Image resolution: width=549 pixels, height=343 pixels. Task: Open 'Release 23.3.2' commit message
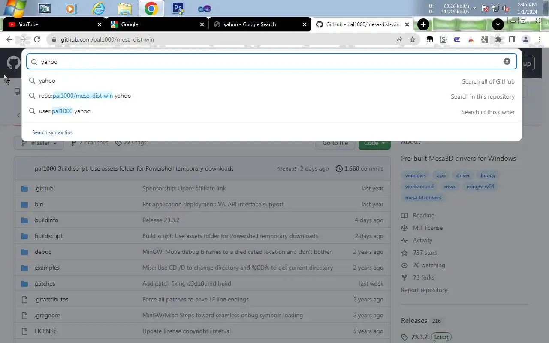pos(161,220)
